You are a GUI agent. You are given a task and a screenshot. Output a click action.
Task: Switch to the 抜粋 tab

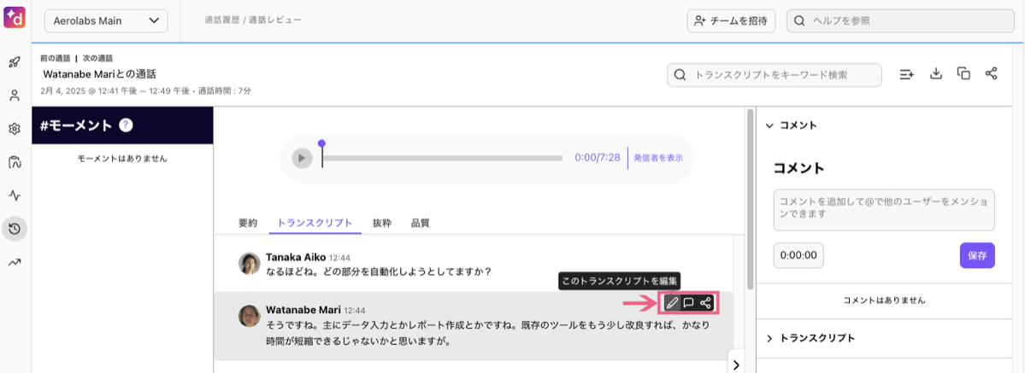[x=382, y=223]
